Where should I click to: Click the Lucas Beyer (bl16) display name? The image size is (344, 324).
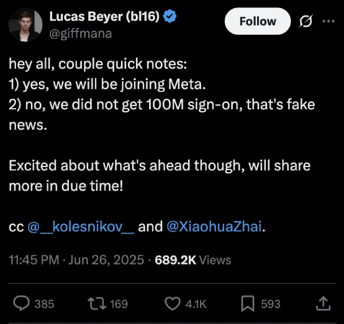click(x=104, y=17)
